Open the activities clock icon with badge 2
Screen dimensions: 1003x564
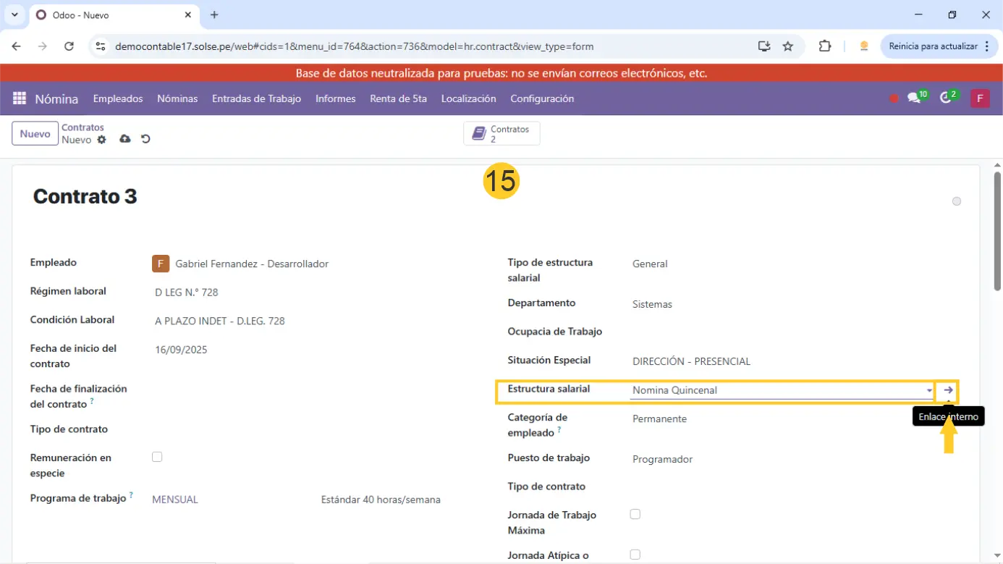click(x=946, y=98)
